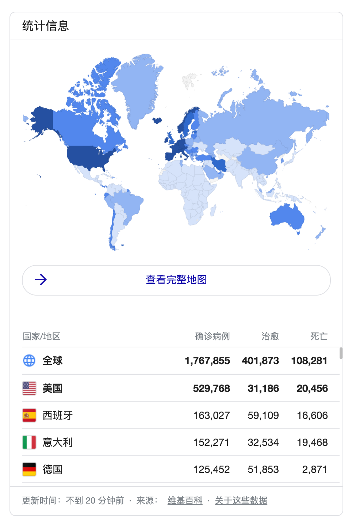The width and height of the screenshot is (352, 524).
Task: Sort by the 死亡 column header
Action: pyautogui.click(x=319, y=336)
